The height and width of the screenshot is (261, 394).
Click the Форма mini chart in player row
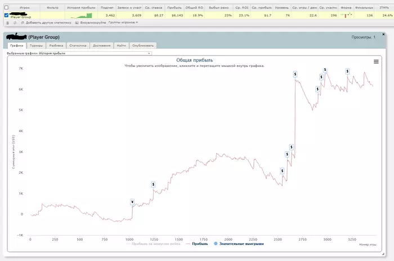346,15
